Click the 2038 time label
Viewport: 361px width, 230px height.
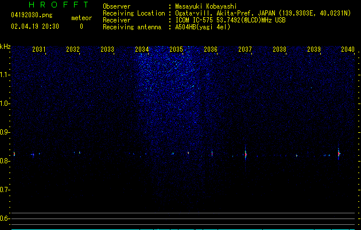click(280, 49)
